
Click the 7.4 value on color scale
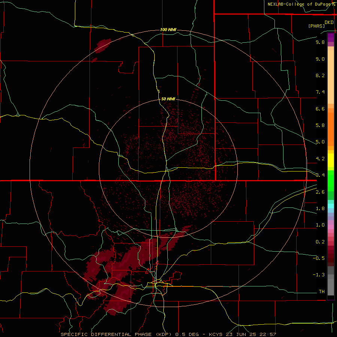(320, 92)
